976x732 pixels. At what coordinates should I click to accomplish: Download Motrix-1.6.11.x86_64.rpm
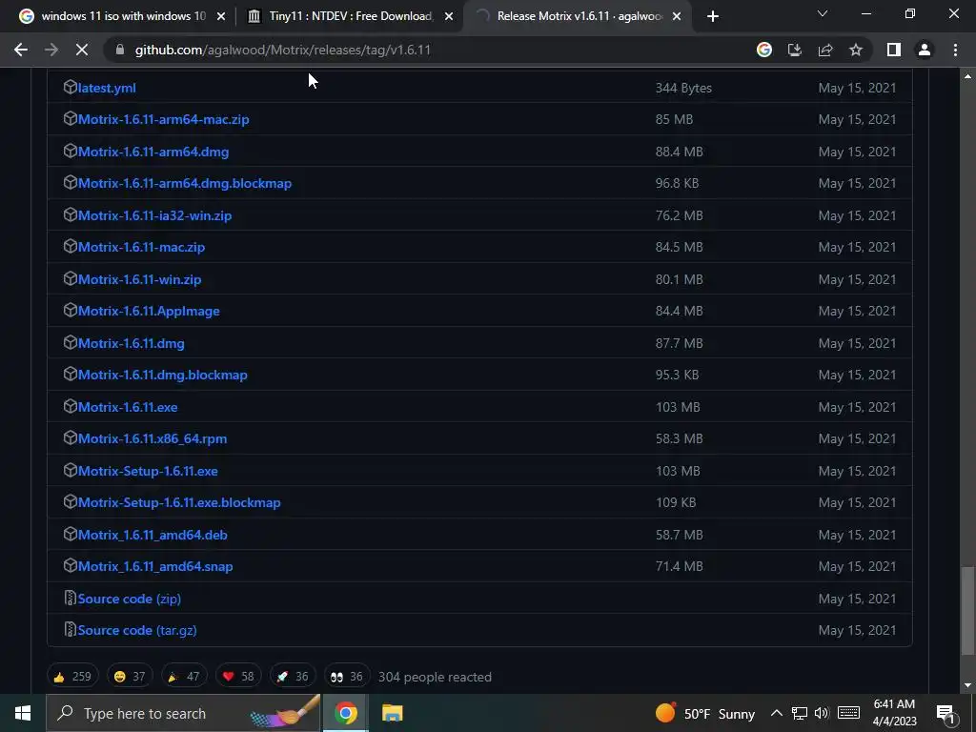(152, 438)
